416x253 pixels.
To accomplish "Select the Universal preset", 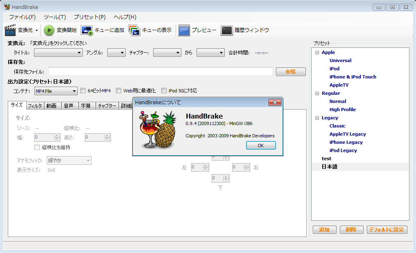I will [340, 60].
